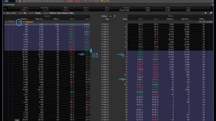Click the put ask 20.90 X
This screenshot has width=216, height=121.
coord(155,110)
